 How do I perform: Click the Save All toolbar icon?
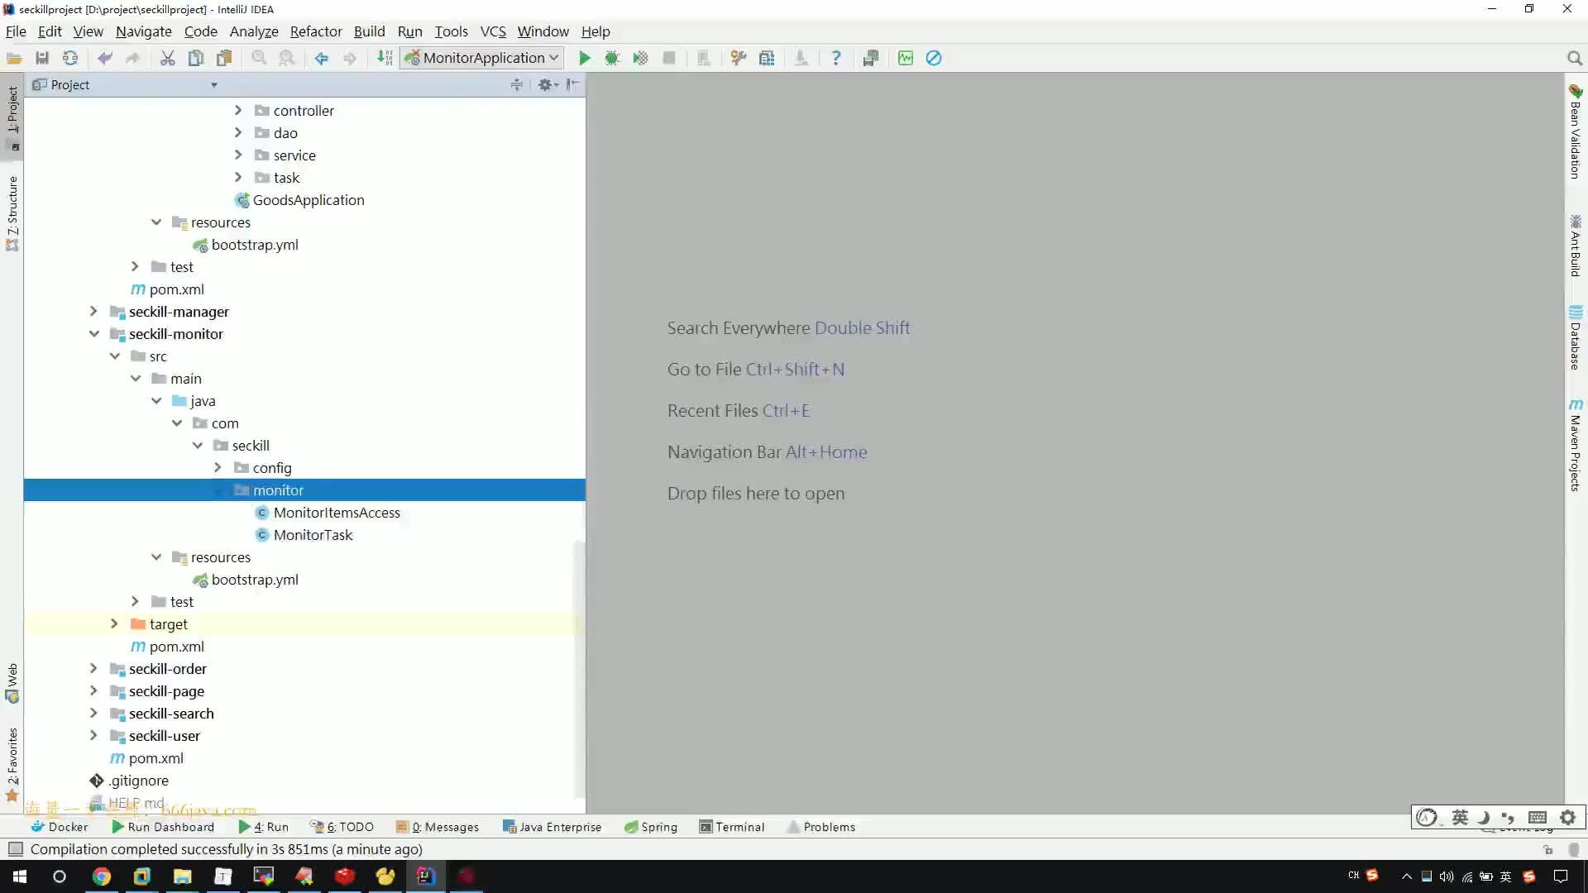[x=42, y=58]
